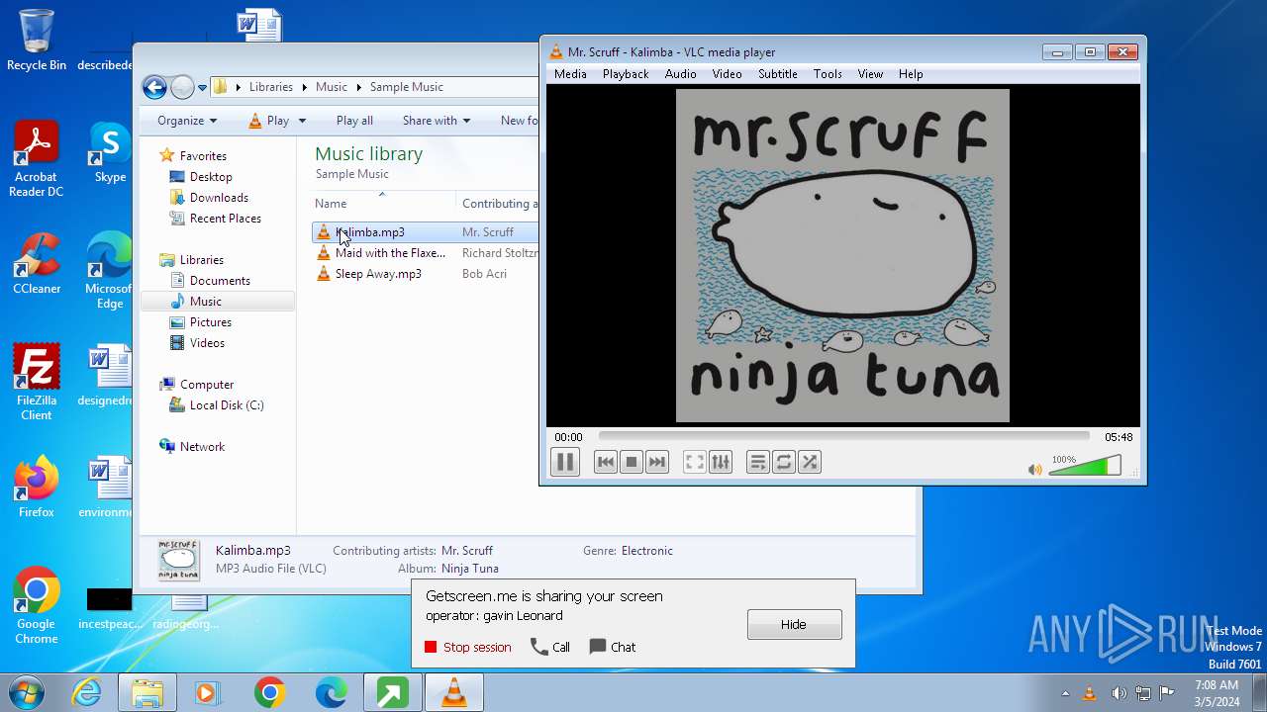Mute audio using VLC speaker icon
Viewport: 1267px width, 712px height.
point(1035,470)
